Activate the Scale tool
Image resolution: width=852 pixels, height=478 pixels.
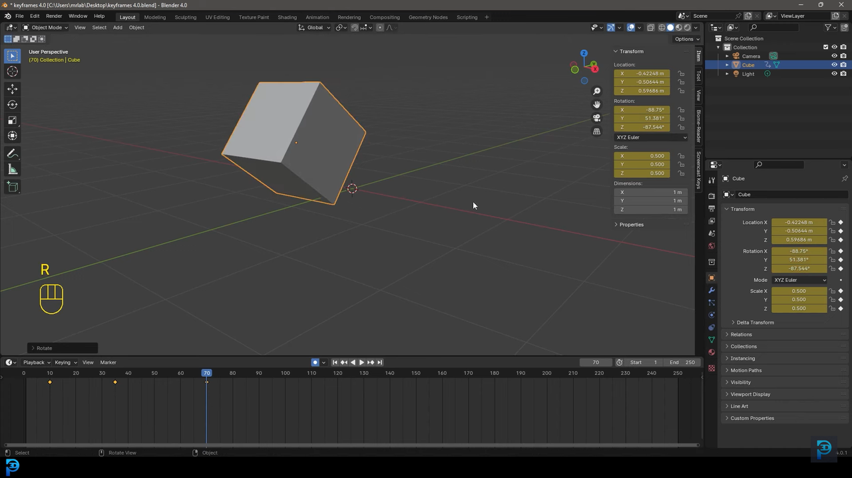pyautogui.click(x=12, y=120)
